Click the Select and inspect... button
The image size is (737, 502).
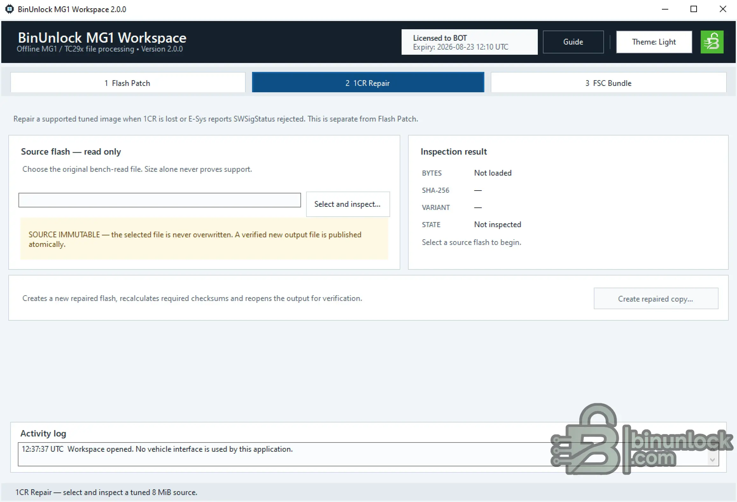tap(348, 204)
